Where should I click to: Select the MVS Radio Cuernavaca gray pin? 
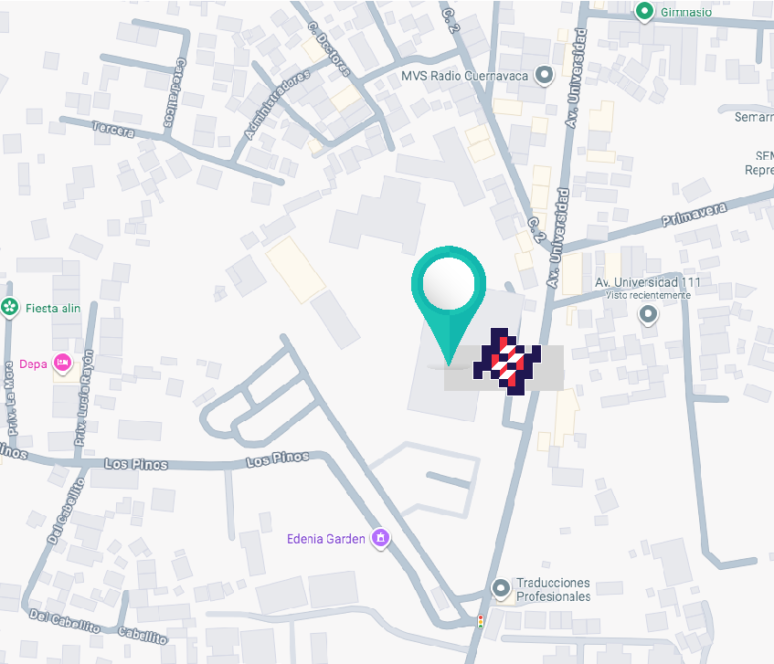tap(545, 76)
